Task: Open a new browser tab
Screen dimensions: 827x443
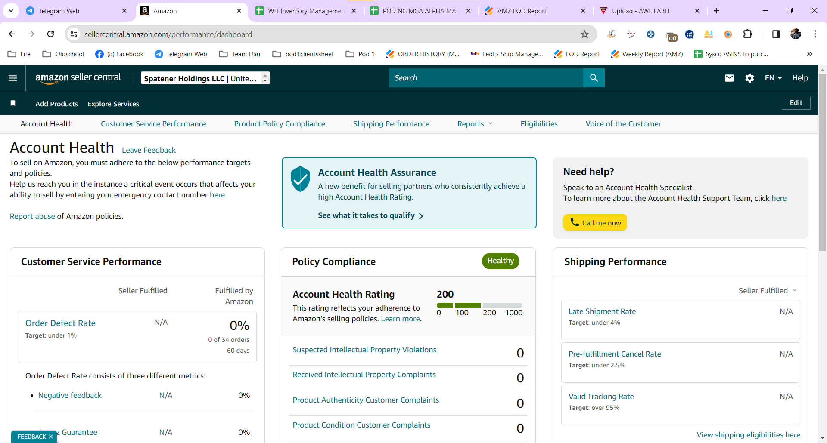Action: point(717,11)
